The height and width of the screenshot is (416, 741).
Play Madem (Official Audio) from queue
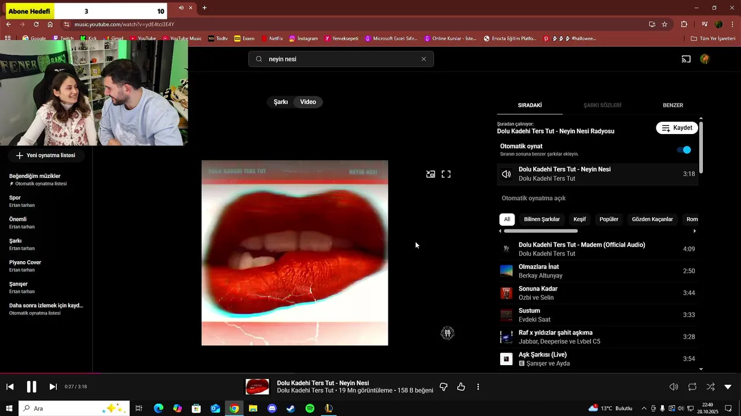tap(598, 249)
